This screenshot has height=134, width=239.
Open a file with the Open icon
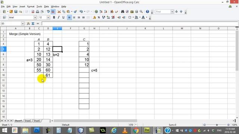pyautogui.click(x=11, y=12)
